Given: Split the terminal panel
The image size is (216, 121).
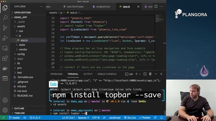Looking at the screenshot, I should coord(145,74).
